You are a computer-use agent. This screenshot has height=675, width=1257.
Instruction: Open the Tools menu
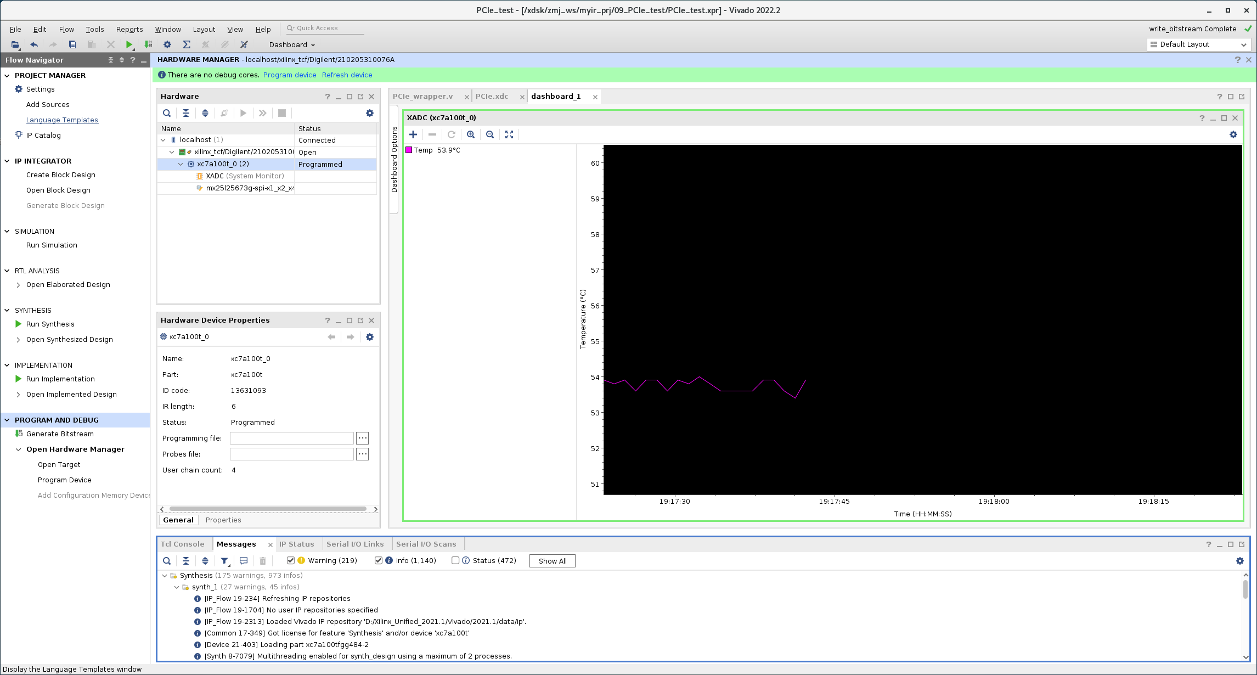click(95, 29)
